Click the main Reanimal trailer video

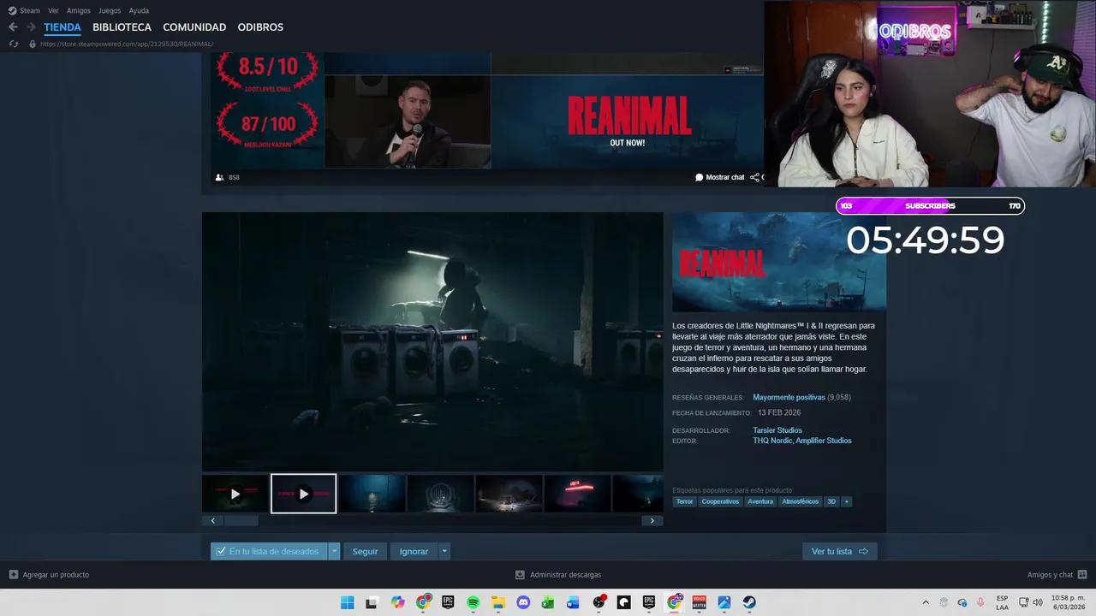click(432, 341)
